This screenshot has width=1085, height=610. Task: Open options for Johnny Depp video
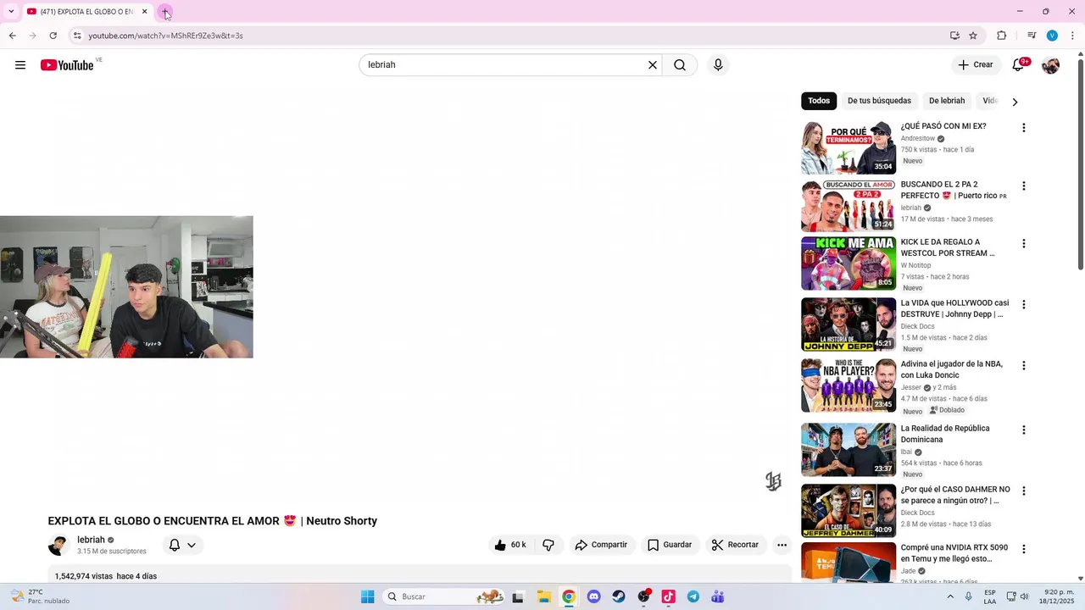click(x=1023, y=304)
